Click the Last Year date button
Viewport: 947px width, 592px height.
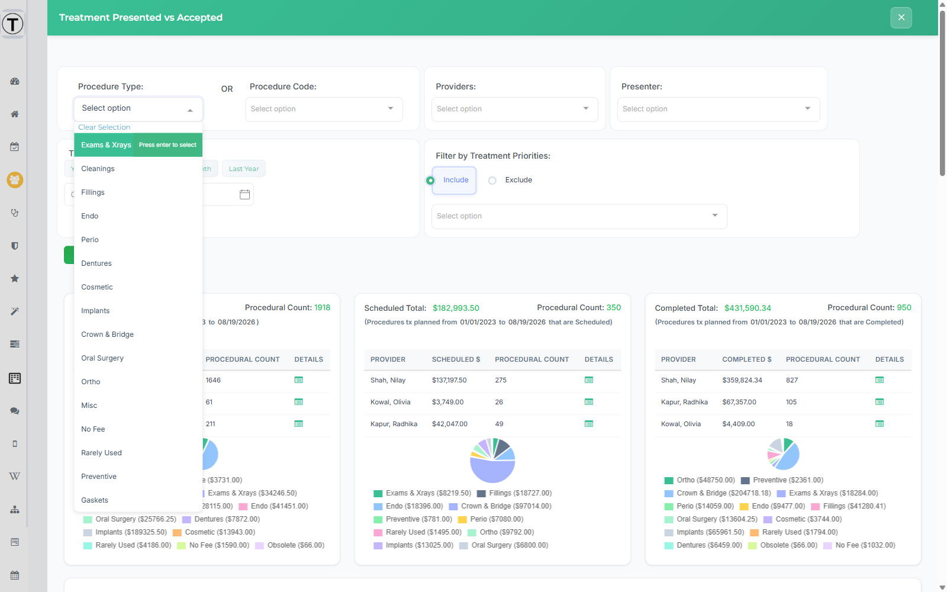[x=244, y=169]
